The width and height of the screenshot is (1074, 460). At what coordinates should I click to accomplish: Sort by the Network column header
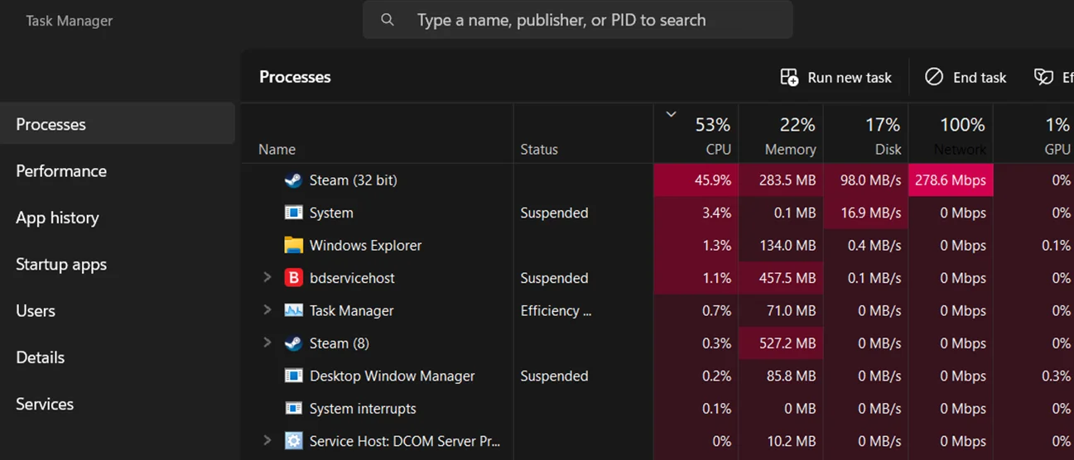[x=951, y=133]
